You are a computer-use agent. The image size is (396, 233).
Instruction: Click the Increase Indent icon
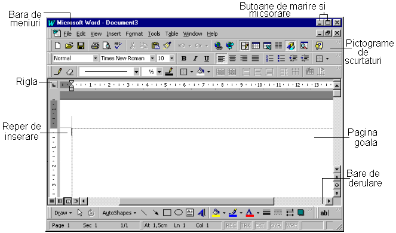click(x=305, y=59)
